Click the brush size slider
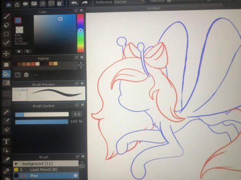 click(x=42, y=114)
